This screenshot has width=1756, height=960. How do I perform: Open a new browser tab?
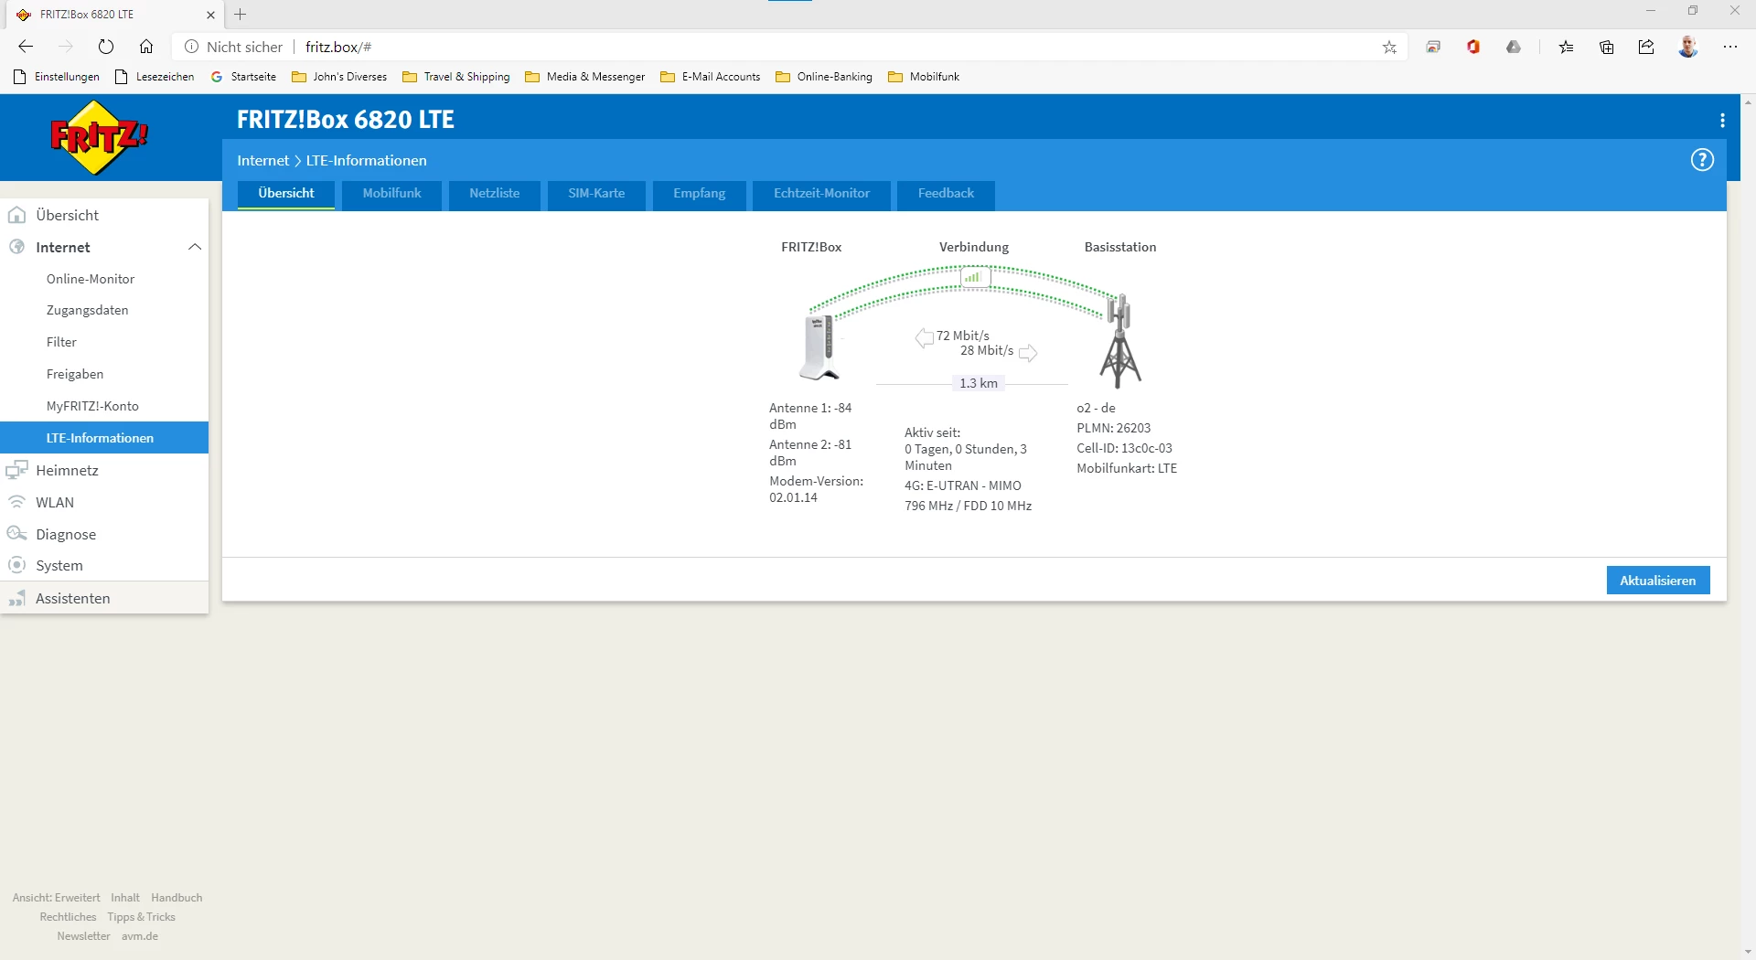tap(241, 15)
